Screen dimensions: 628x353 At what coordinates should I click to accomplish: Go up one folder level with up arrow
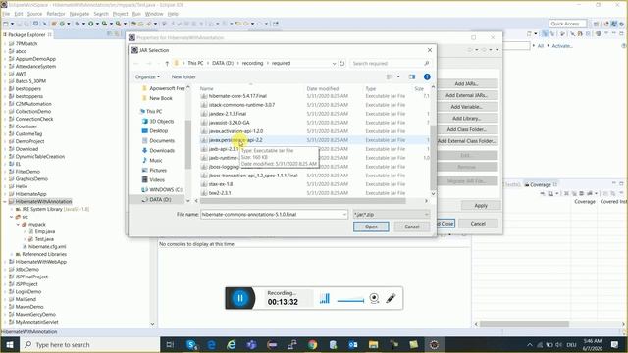tap(167, 63)
